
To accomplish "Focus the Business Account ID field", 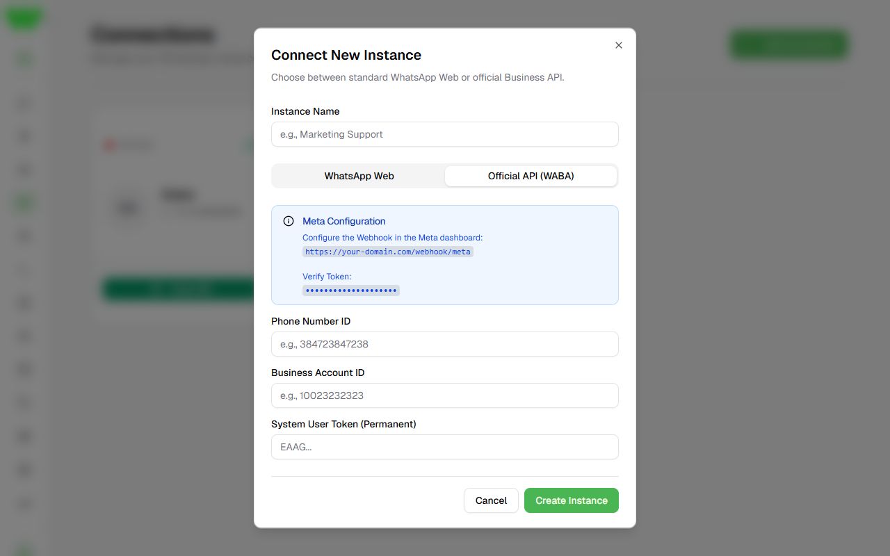I will click(x=445, y=395).
